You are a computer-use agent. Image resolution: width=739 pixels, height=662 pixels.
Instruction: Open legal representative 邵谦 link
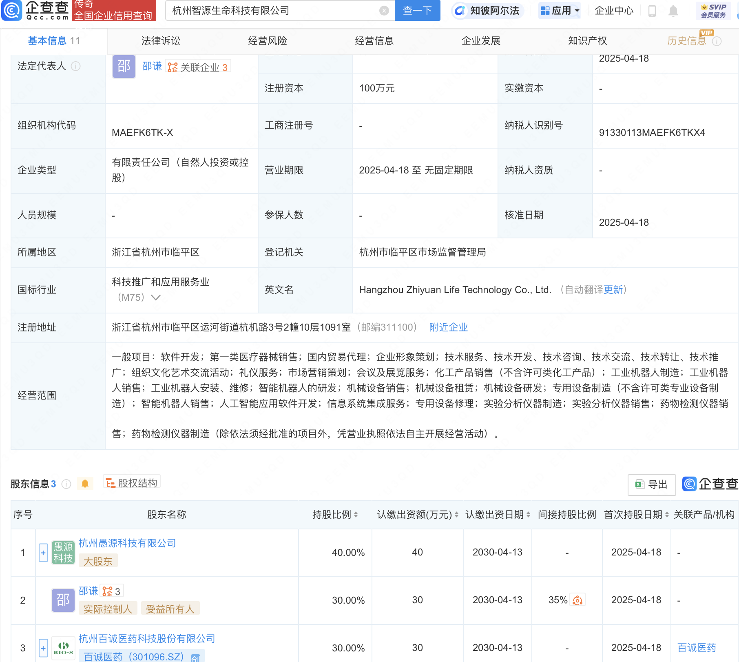(152, 66)
